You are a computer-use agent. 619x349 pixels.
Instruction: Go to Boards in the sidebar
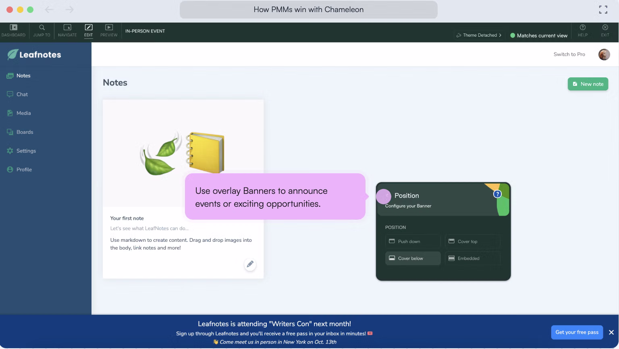click(25, 132)
